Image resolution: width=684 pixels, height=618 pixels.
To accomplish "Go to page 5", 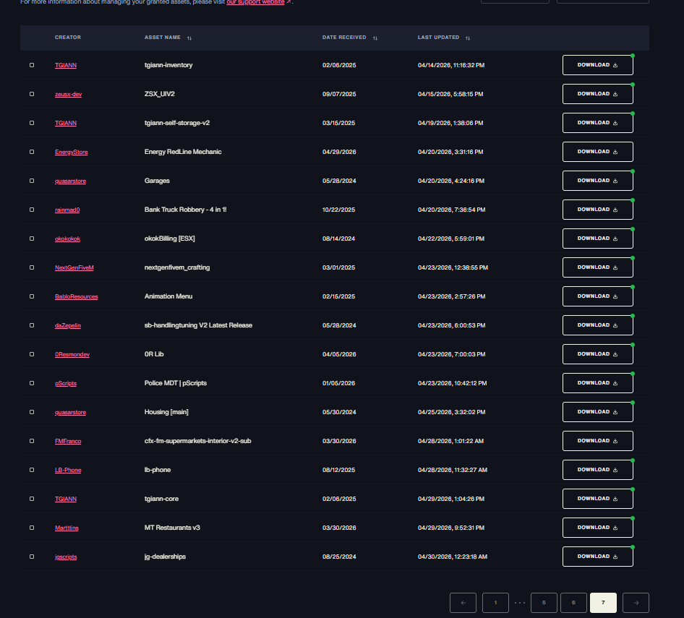I will [544, 603].
